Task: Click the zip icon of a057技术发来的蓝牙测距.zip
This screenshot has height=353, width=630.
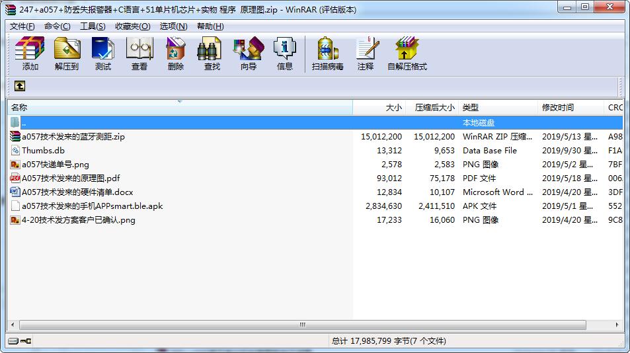Action: (x=15, y=137)
